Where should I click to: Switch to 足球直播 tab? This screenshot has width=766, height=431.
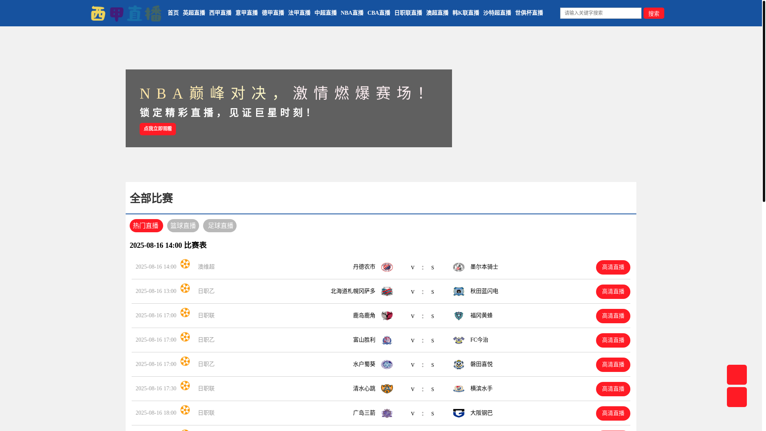[x=220, y=225]
